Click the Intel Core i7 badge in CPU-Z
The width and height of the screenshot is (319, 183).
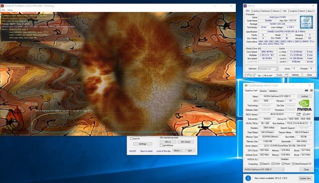click(x=307, y=22)
